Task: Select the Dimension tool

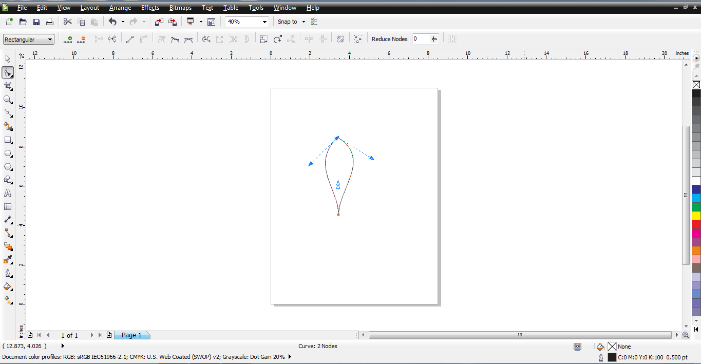Action: coord(8,220)
